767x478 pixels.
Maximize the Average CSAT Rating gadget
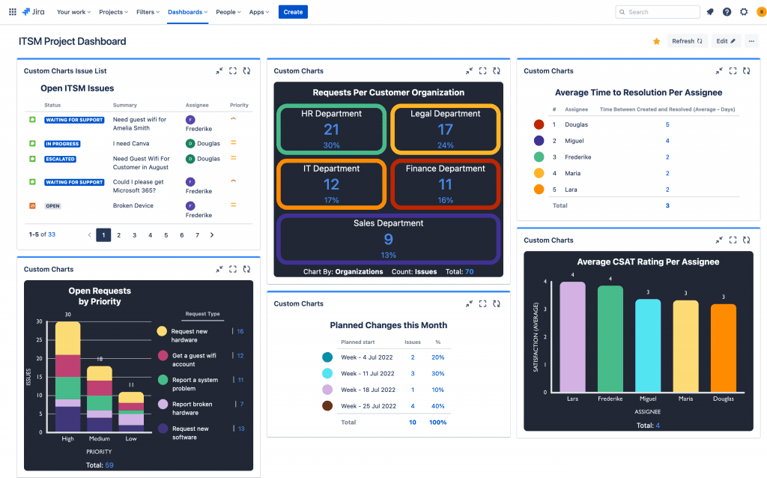pos(733,240)
